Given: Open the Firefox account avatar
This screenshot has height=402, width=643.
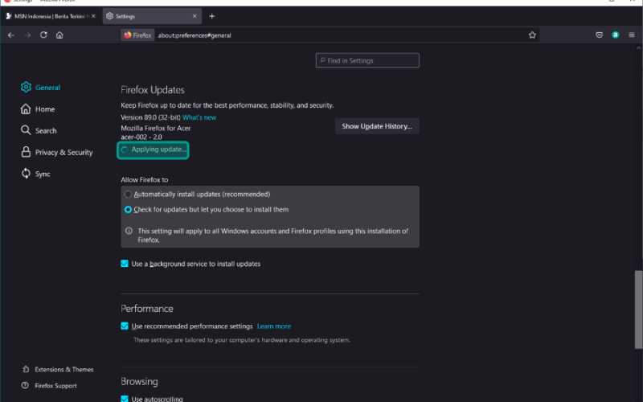Looking at the screenshot, I should (x=615, y=35).
